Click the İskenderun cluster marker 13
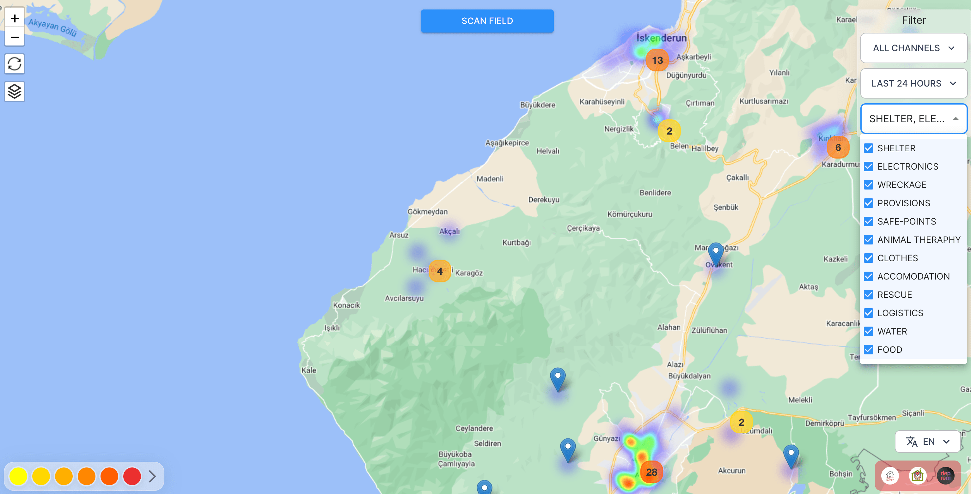Screen dimensions: 971x494 tap(657, 60)
